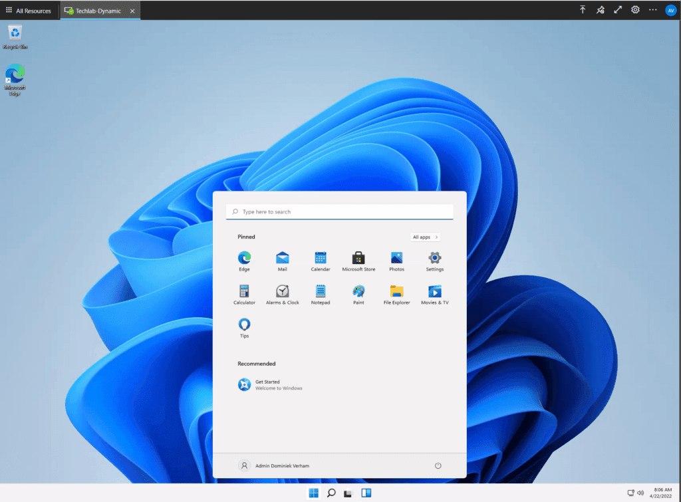
Task: Click the Type here to search box
Action: [x=339, y=211]
